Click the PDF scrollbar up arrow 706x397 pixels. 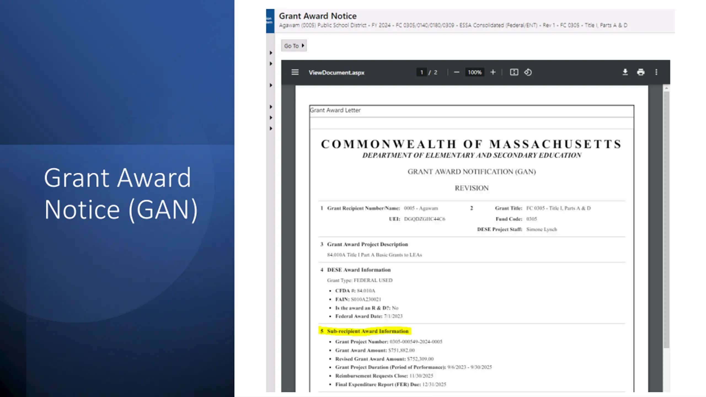(x=666, y=88)
